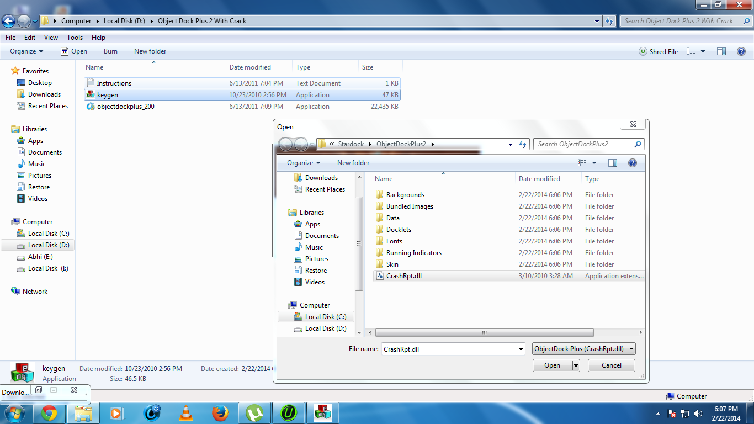
Task: Click the Search ObjectDockPlus2 field
Action: tap(584, 144)
